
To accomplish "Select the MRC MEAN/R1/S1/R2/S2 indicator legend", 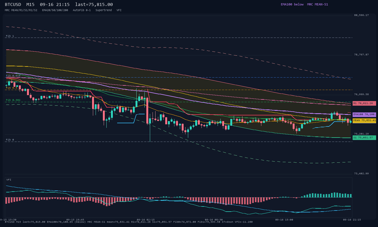I will tap(21, 10).
